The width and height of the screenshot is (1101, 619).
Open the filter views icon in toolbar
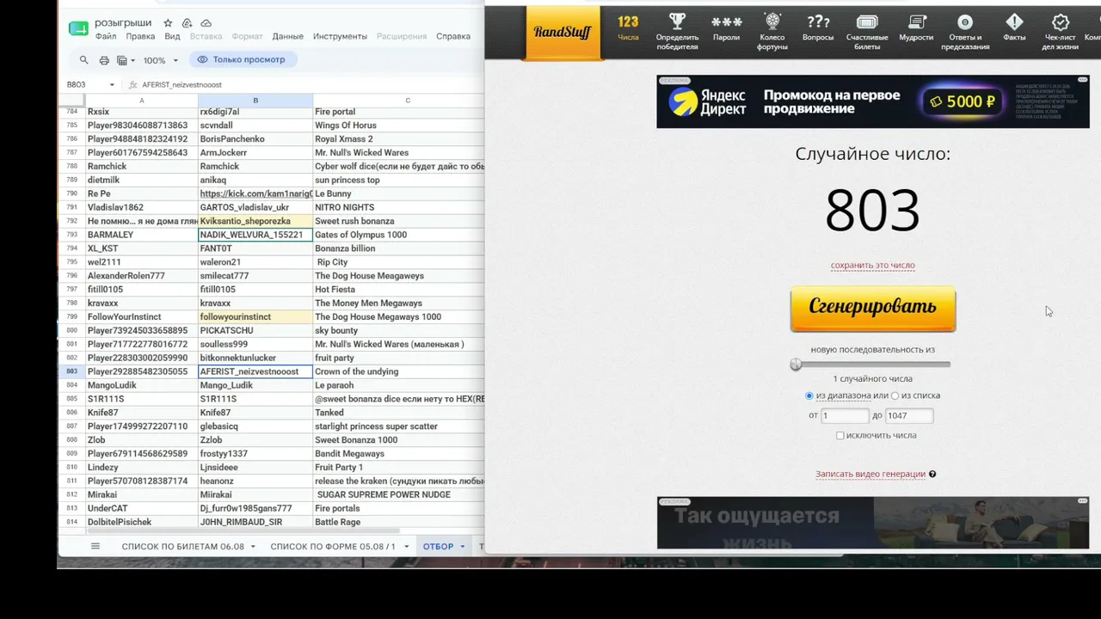pyautogui.click(x=126, y=60)
